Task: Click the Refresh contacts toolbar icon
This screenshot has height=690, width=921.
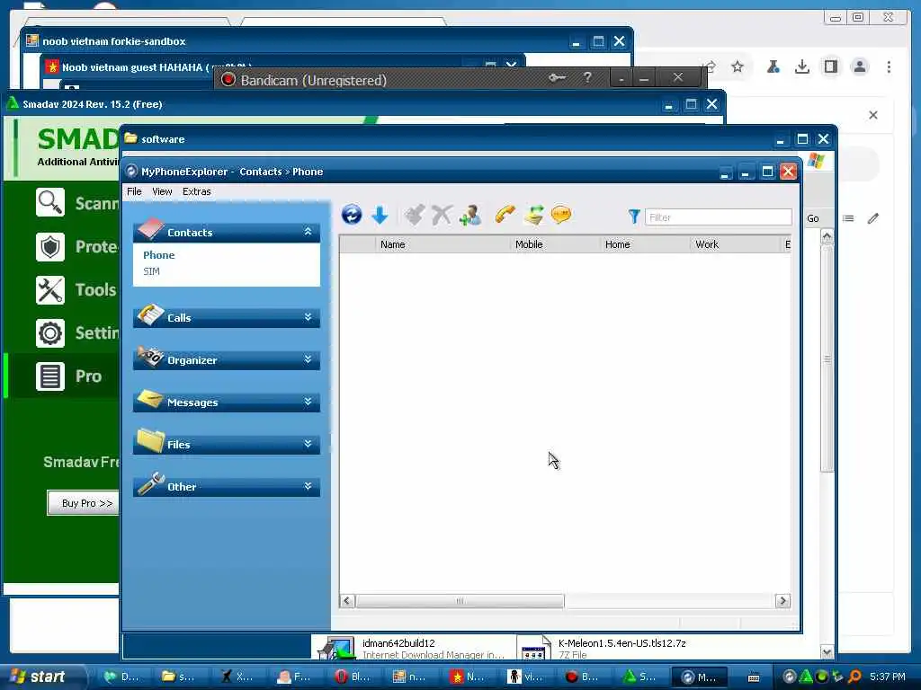Action: (x=352, y=216)
